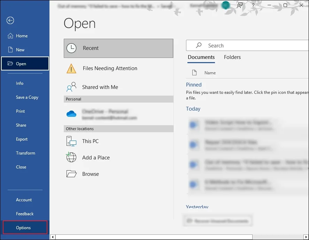This screenshot has height=240, width=309.
Task: Open the Export page
Action: click(x=25, y=139)
